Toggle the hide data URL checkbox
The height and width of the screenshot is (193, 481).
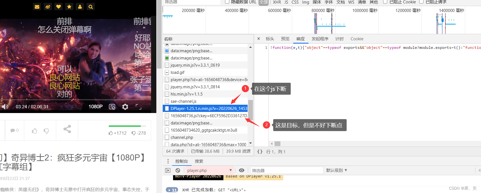coord(227,2)
